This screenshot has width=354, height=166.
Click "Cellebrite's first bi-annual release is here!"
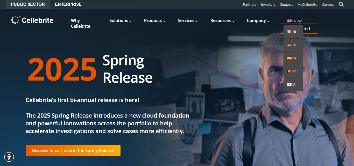[82, 100]
